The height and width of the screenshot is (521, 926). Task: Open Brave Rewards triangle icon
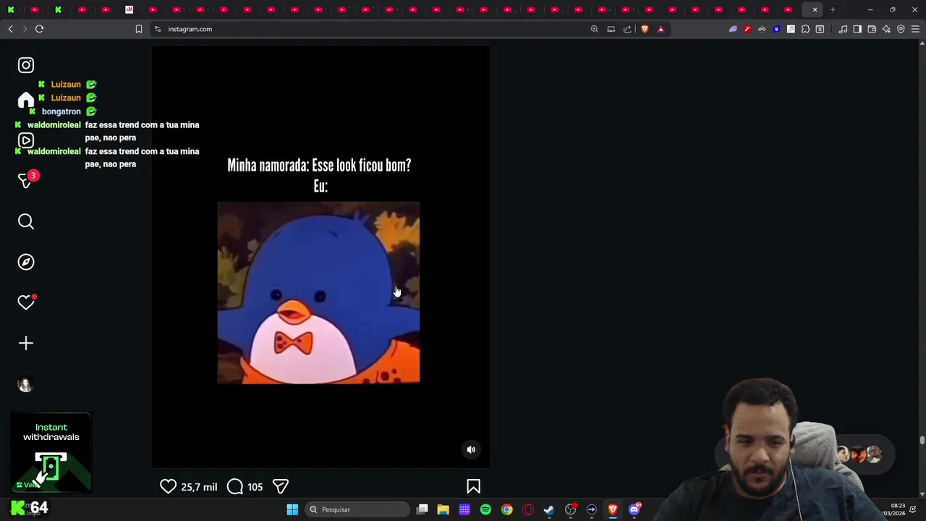click(x=660, y=29)
